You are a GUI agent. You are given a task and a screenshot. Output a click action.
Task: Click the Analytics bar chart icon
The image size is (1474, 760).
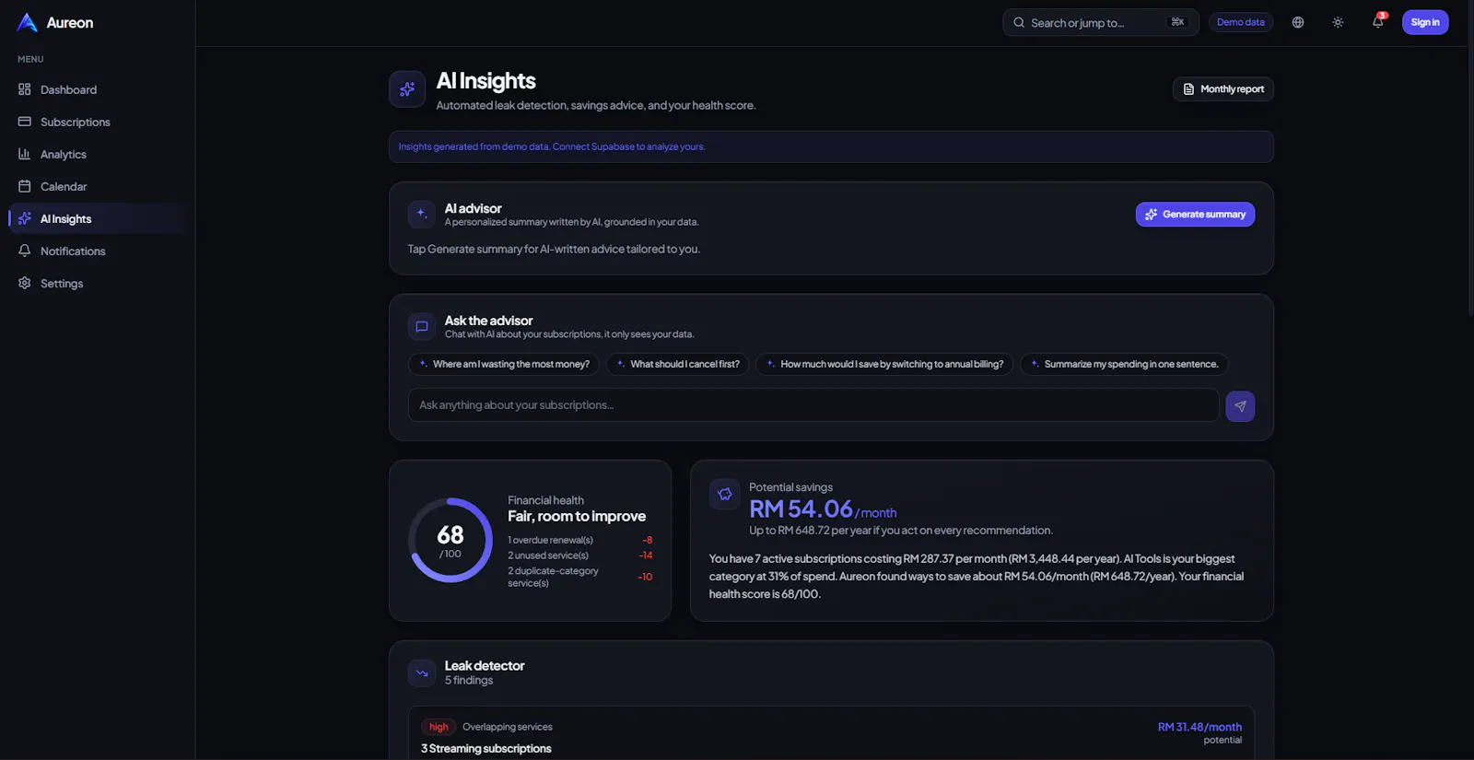(25, 154)
